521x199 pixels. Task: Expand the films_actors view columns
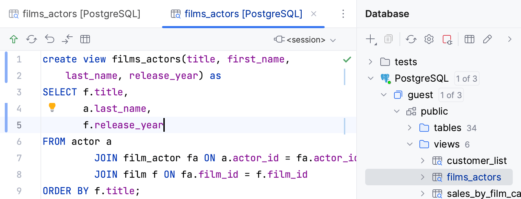click(x=423, y=177)
